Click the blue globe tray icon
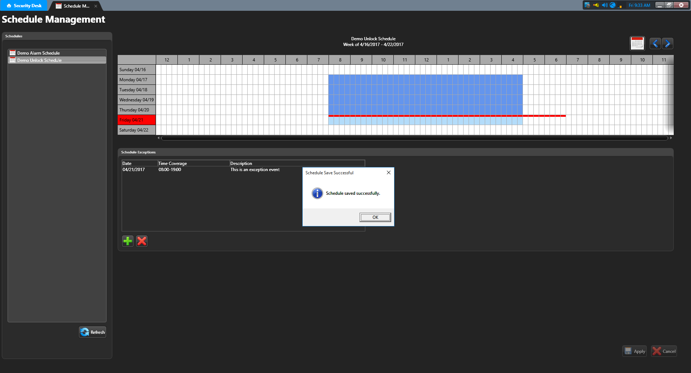This screenshot has height=373, width=691. coord(612,5)
